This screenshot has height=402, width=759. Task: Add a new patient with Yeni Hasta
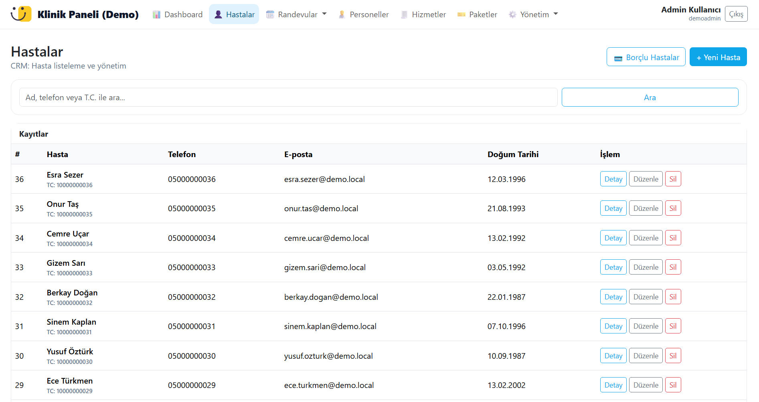coord(718,57)
